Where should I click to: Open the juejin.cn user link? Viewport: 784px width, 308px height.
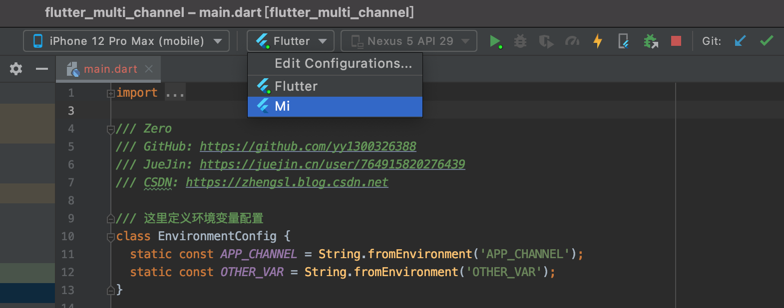[332, 164]
